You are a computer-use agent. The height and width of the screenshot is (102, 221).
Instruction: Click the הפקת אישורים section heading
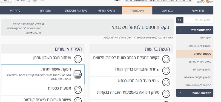click(x=68, y=49)
